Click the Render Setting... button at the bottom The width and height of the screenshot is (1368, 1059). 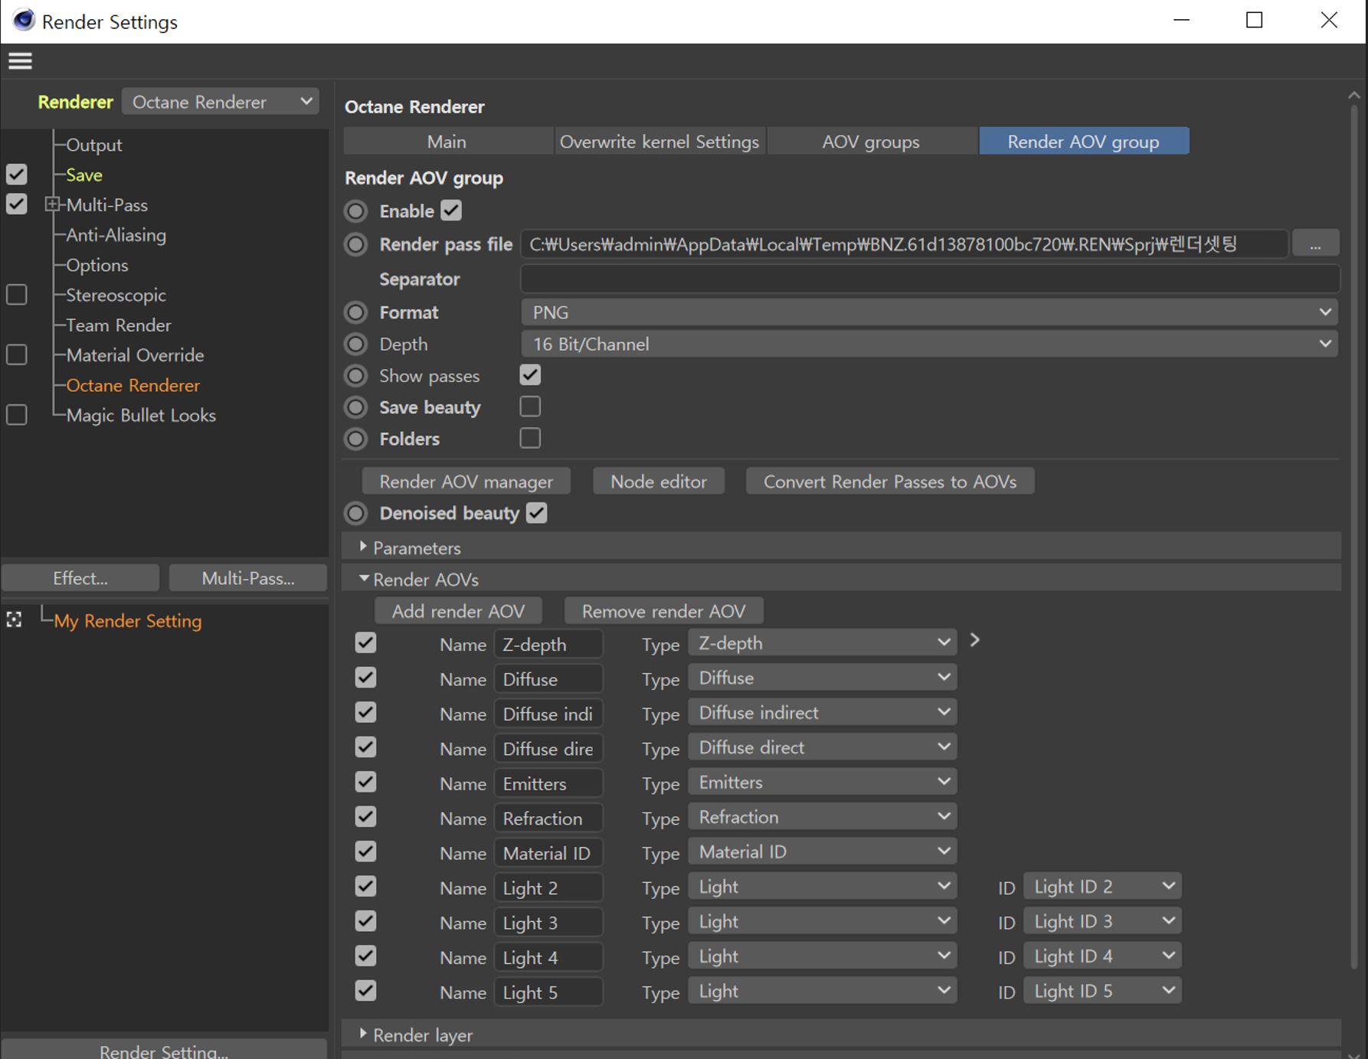[x=164, y=1050]
